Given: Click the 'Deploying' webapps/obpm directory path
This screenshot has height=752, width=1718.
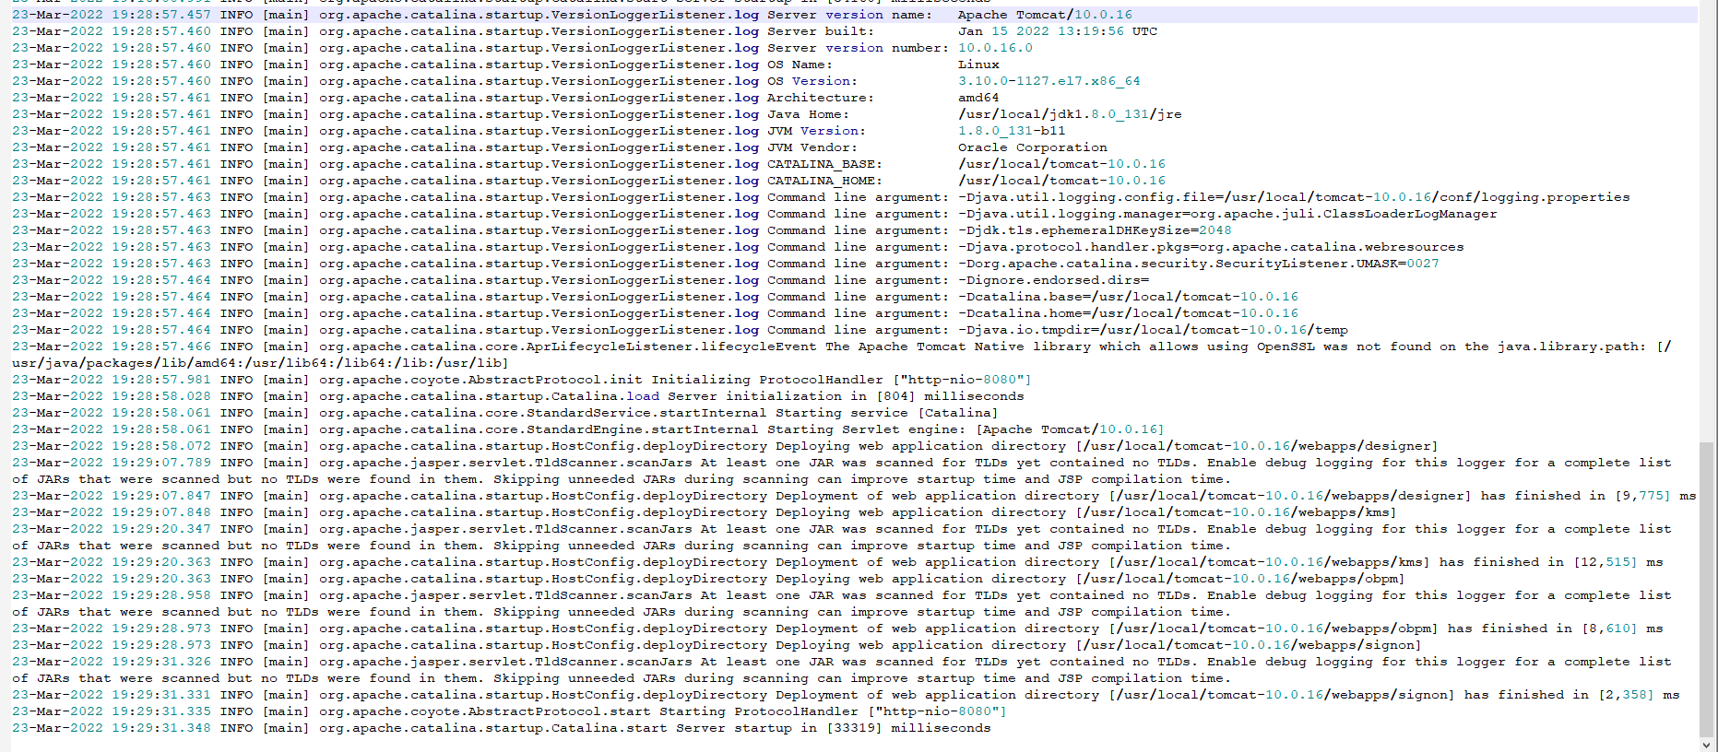Looking at the screenshot, I should coord(1241,579).
